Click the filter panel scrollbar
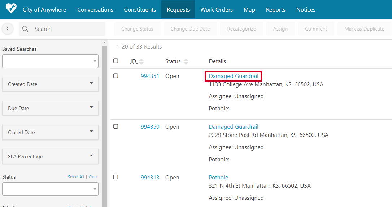The height and width of the screenshot is (207, 392). pos(104,126)
